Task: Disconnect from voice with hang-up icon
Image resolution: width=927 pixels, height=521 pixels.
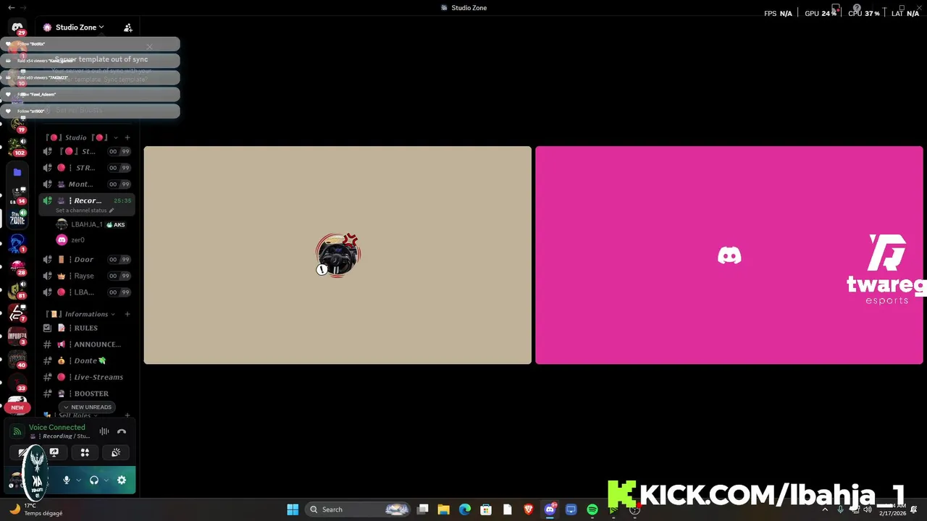Action: coord(122,431)
